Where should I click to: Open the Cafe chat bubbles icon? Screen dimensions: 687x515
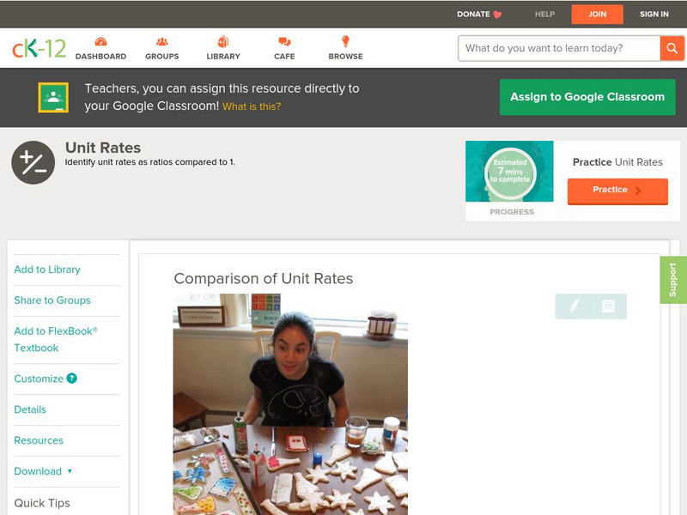pos(284,42)
